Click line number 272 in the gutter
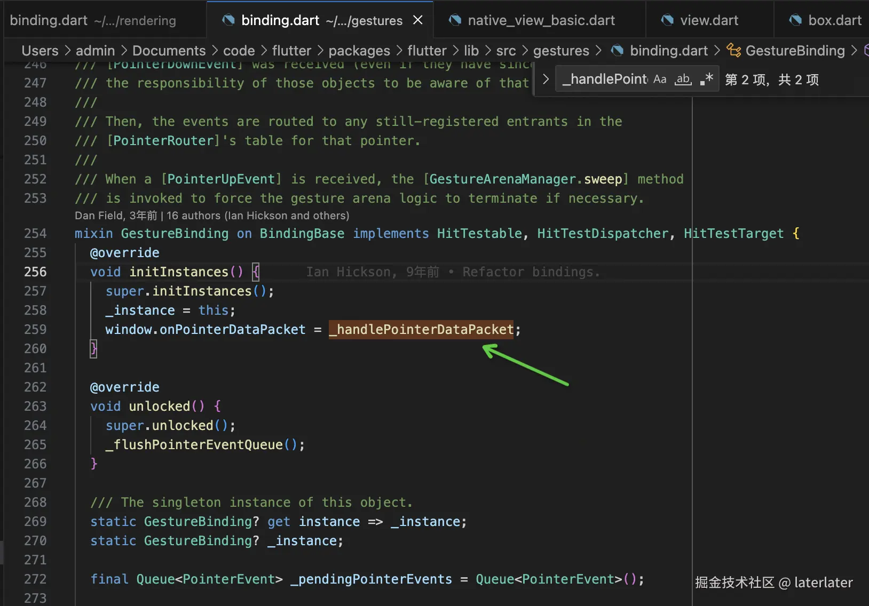 35,579
